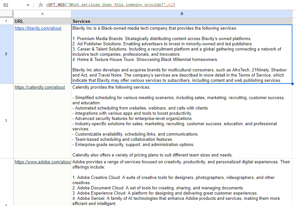Click the formula bar containing GPT_WEB formula
Image resolution: width=296 pixels, height=206 pixels.
pyautogui.click(x=170, y=5)
